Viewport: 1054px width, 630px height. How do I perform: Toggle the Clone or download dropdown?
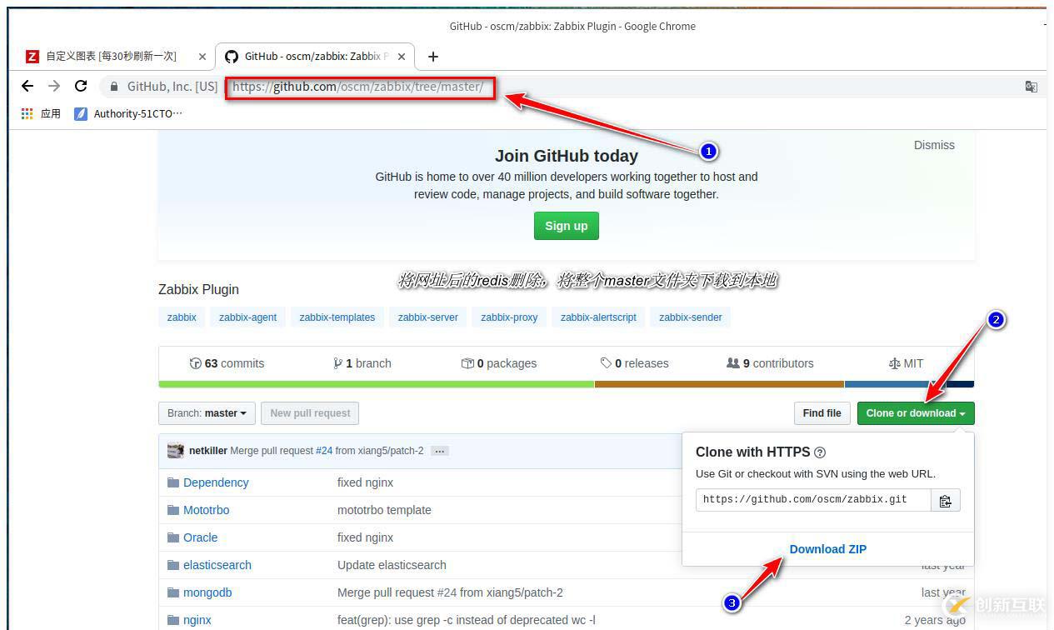click(x=916, y=413)
